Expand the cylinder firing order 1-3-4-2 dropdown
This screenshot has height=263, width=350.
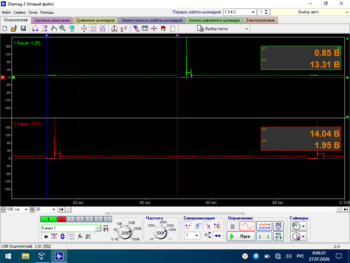point(253,12)
